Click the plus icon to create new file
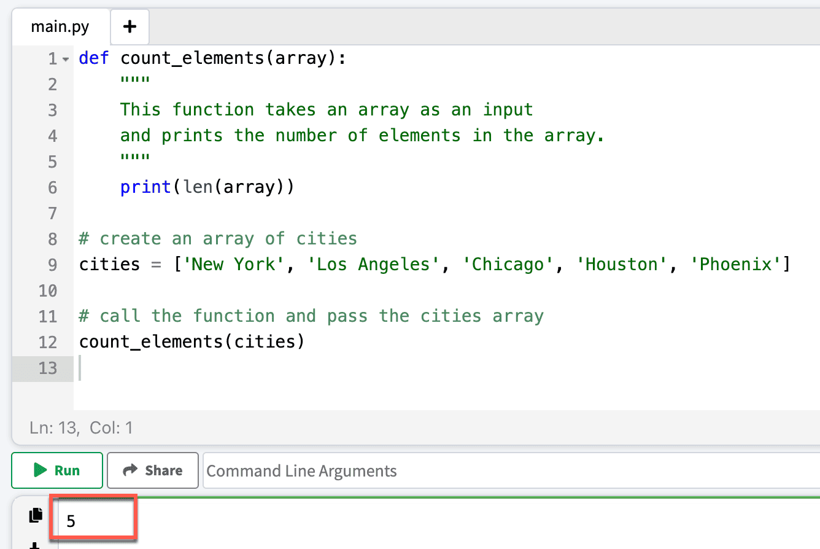The image size is (820, 549). click(x=130, y=26)
